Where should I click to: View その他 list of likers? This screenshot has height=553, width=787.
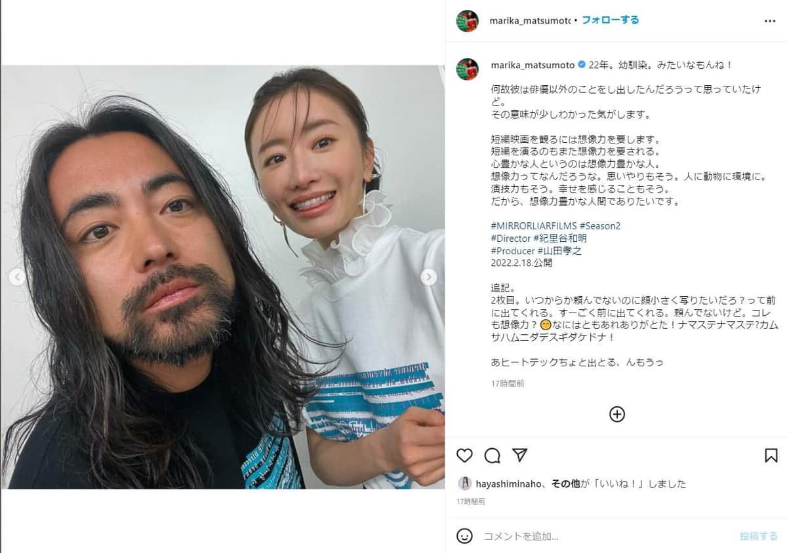point(565,484)
